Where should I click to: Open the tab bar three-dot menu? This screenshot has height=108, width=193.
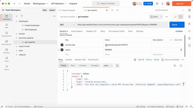[x=118, y=10]
